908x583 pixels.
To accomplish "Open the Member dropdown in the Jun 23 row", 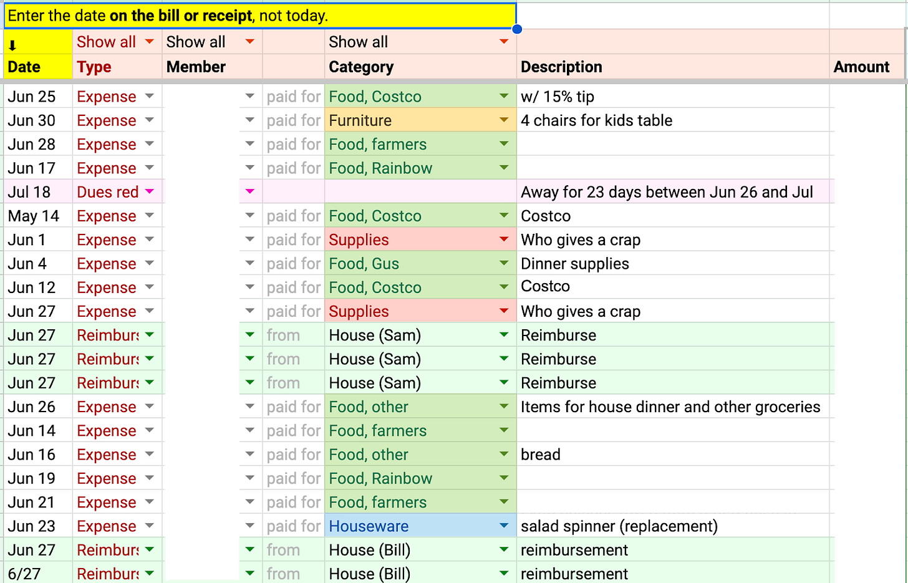I will [x=250, y=526].
